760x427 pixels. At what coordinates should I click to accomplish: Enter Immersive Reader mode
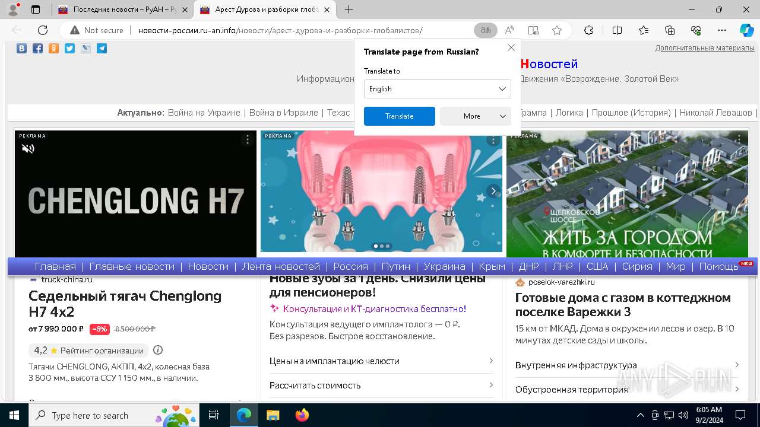533,30
